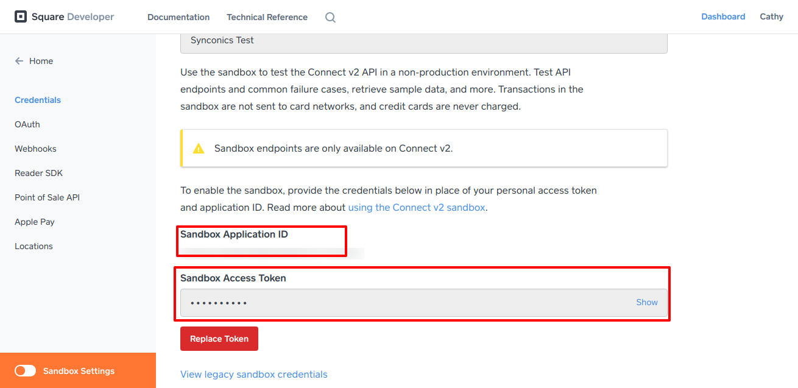
Task: Go to the Dashboard link
Action: (723, 17)
